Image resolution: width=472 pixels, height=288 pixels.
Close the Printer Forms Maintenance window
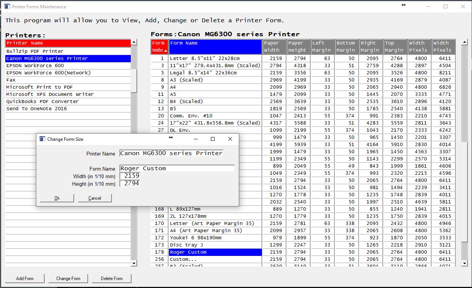[x=463, y=6]
